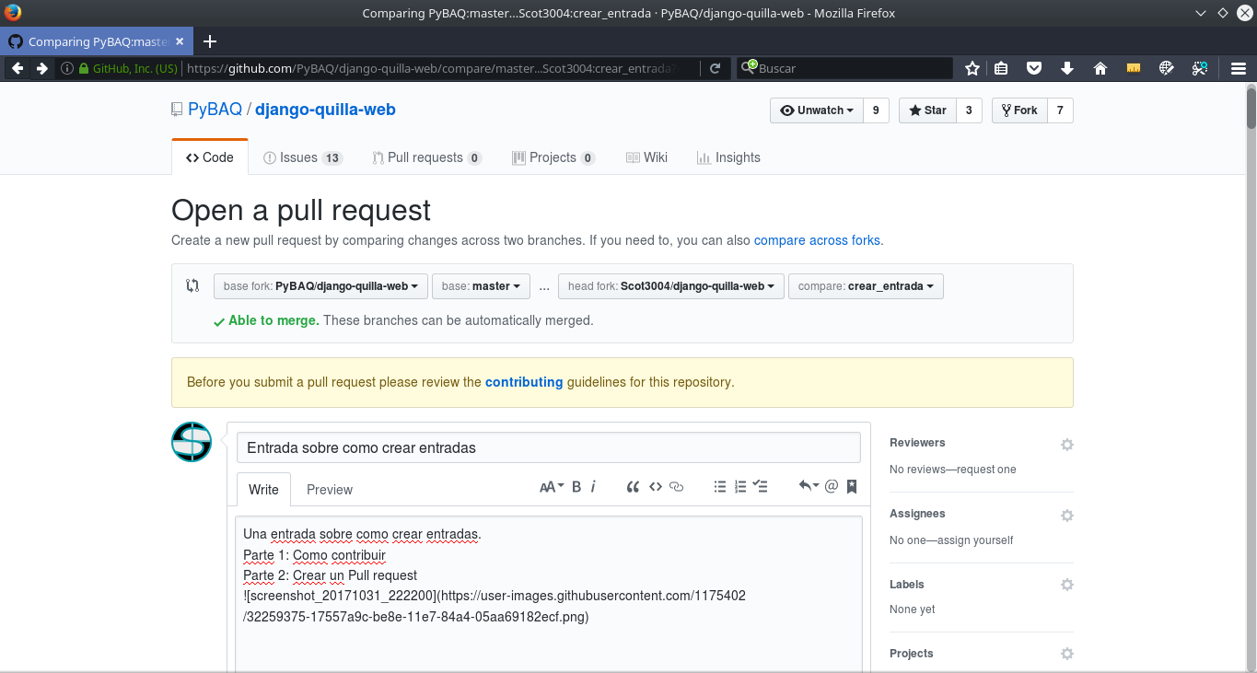Open the Labels gear settings

pyautogui.click(x=1066, y=585)
